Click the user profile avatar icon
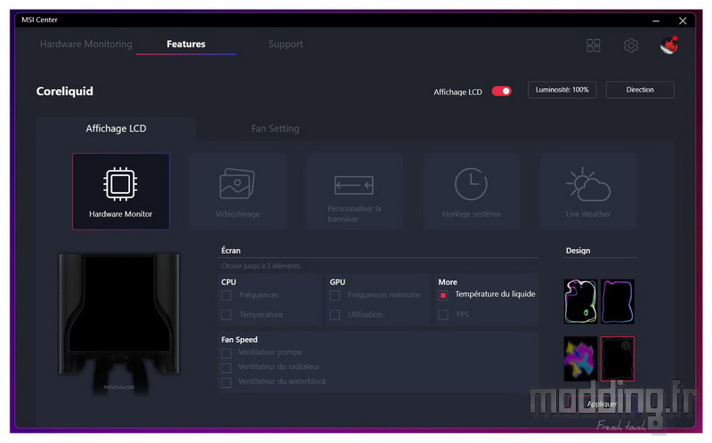The width and height of the screenshot is (712, 443). coord(669,45)
